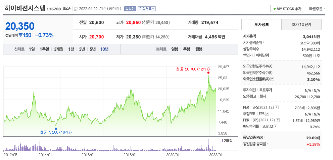Open the 동일업종 PER link
The width and height of the screenshot is (333, 160).
[x=254, y=137]
